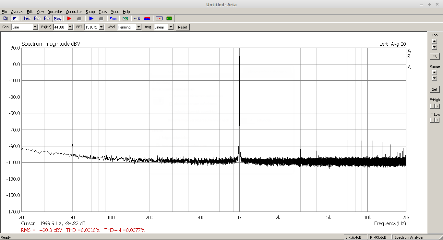Image resolution: width=443 pixels, height=240 pixels.
Task: Raise the graph Top with up arrow
Action: pyautogui.click(x=435, y=41)
